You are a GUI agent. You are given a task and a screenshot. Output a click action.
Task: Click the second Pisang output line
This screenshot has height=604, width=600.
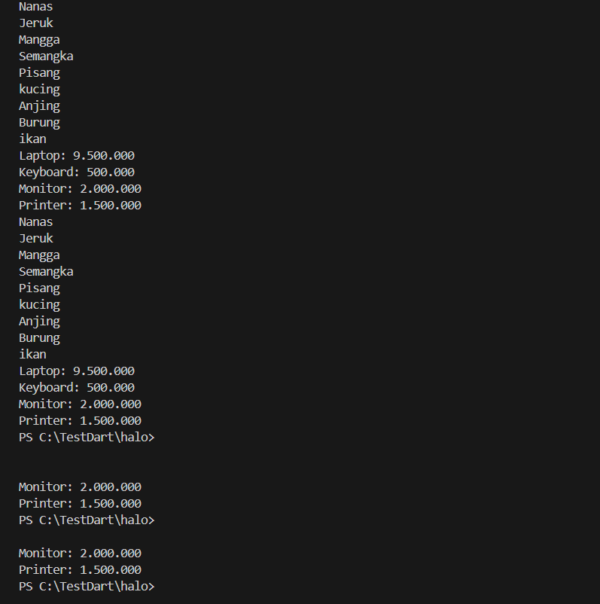tap(39, 288)
